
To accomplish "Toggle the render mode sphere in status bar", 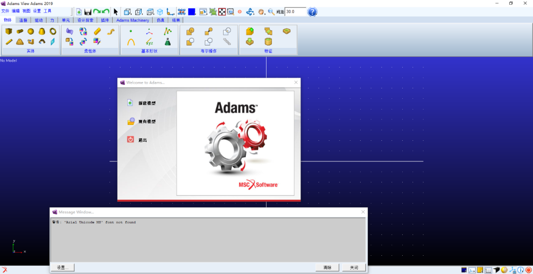I will pos(504,270).
